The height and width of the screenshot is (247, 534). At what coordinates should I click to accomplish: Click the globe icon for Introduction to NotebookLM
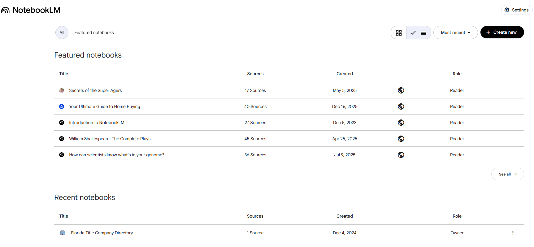pos(401,123)
